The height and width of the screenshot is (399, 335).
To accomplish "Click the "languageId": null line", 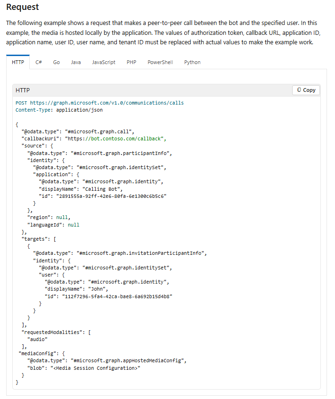I will (x=53, y=225).
